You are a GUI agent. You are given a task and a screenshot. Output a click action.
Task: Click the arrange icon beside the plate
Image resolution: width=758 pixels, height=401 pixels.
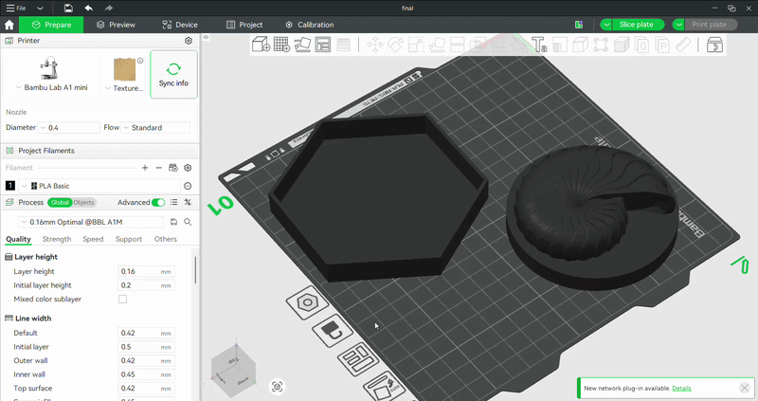tap(360, 358)
